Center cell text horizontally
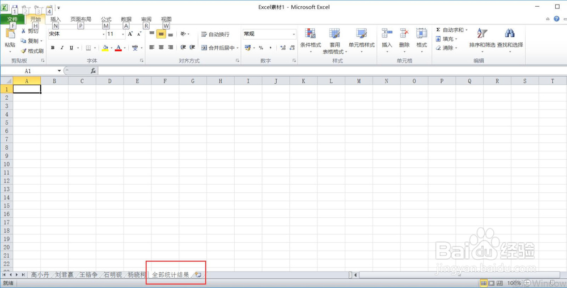 click(161, 47)
